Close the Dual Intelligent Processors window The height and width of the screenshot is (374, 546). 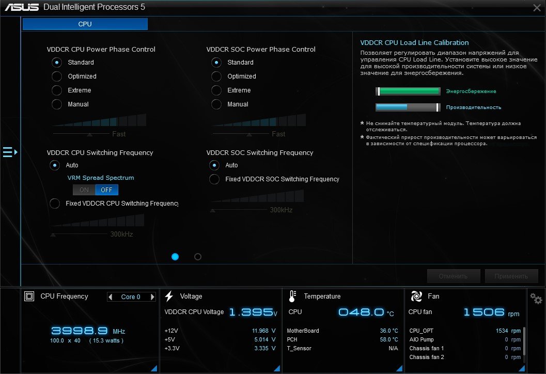pyautogui.click(x=537, y=8)
